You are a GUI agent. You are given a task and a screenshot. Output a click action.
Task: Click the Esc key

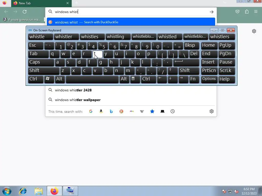(36, 46)
